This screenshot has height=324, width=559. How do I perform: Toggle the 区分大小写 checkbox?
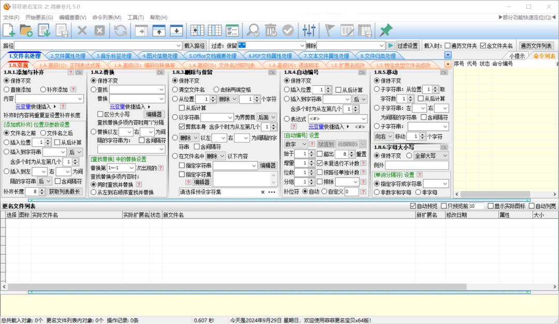pos(101,114)
